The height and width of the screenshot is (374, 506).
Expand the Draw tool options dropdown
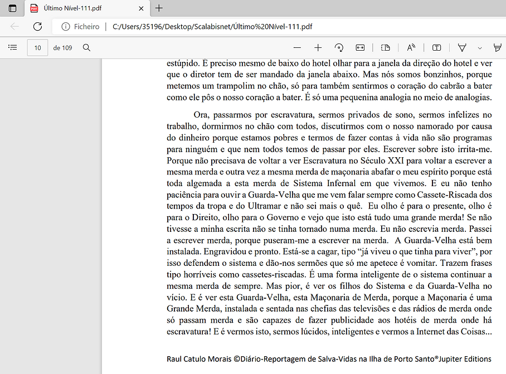pos(480,48)
